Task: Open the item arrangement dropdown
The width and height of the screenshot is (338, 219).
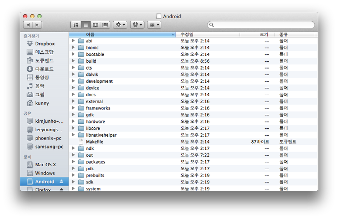Action: click(x=154, y=25)
